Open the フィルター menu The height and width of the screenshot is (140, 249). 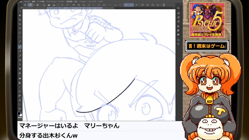pos(83,2)
